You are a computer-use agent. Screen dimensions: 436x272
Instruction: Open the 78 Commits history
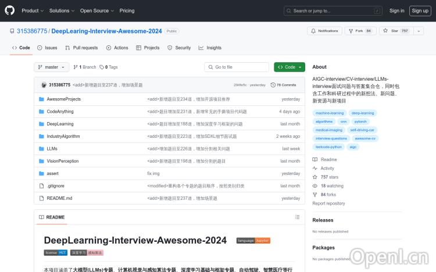tap(286, 85)
